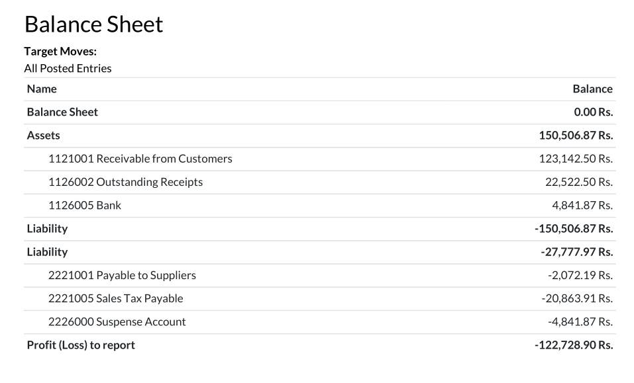Click the Balance Sheet page title
Viewport: 634px width, 383px height.
[93, 24]
